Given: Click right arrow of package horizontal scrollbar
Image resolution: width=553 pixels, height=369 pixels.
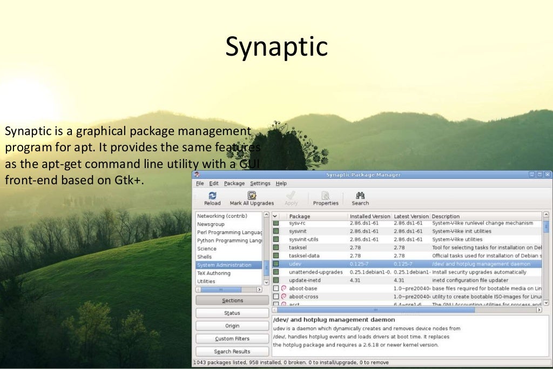Looking at the screenshot, I should coord(539,310).
